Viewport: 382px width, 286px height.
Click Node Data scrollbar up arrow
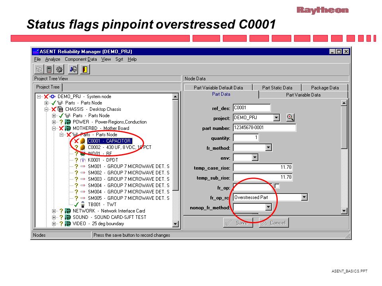point(344,103)
